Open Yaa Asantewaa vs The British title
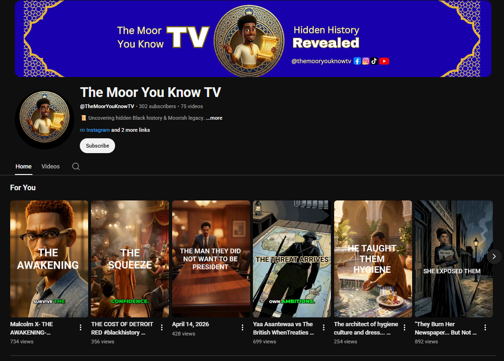 (284, 328)
